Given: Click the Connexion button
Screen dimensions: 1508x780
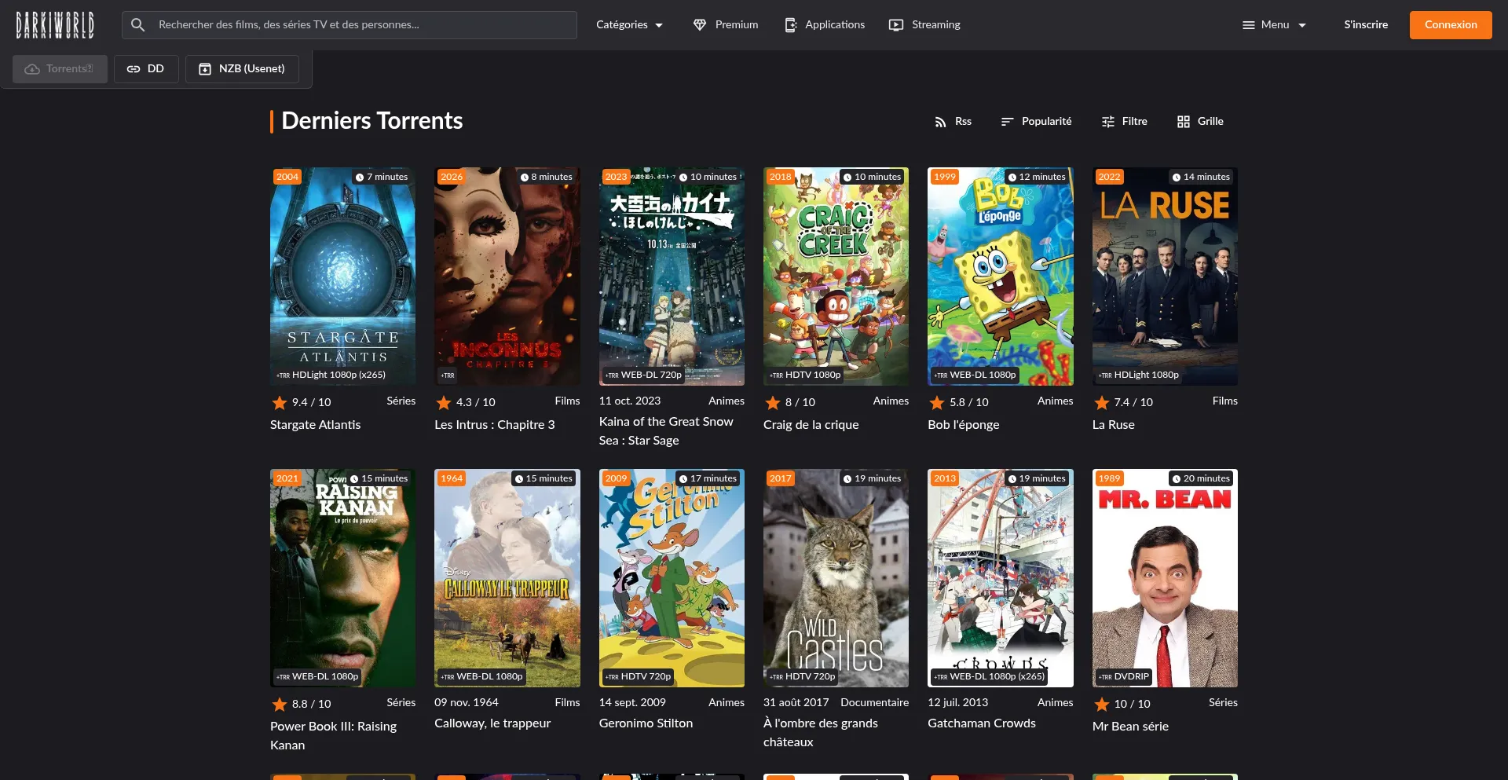Looking at the screenshot, I should point(1451,25).
